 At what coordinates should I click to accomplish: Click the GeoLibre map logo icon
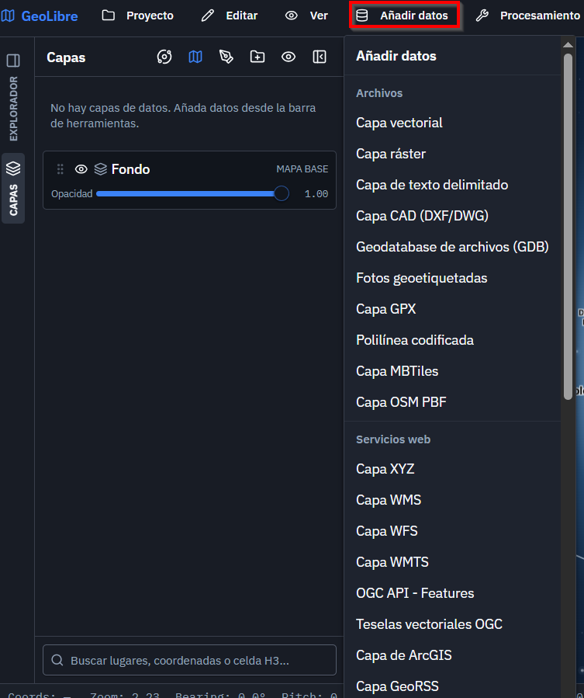(x=8, y=16)
